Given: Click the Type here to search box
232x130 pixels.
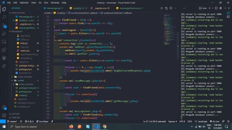Looking at the screenshot, I should pyautogui.click(x=37, y=127).
